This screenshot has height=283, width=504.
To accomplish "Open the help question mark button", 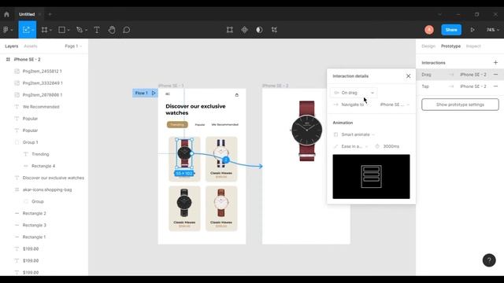I will (489, 260).
